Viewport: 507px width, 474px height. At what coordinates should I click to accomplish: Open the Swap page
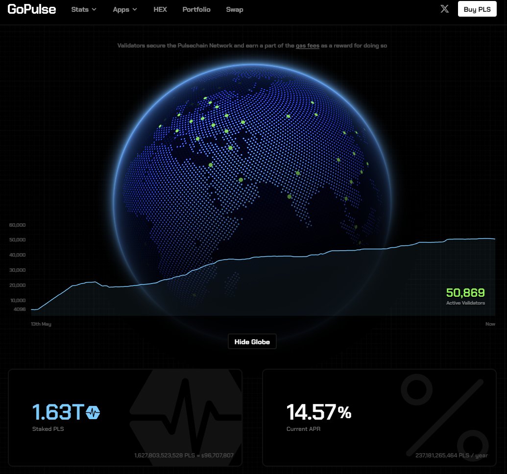click(x=235, y=9)
